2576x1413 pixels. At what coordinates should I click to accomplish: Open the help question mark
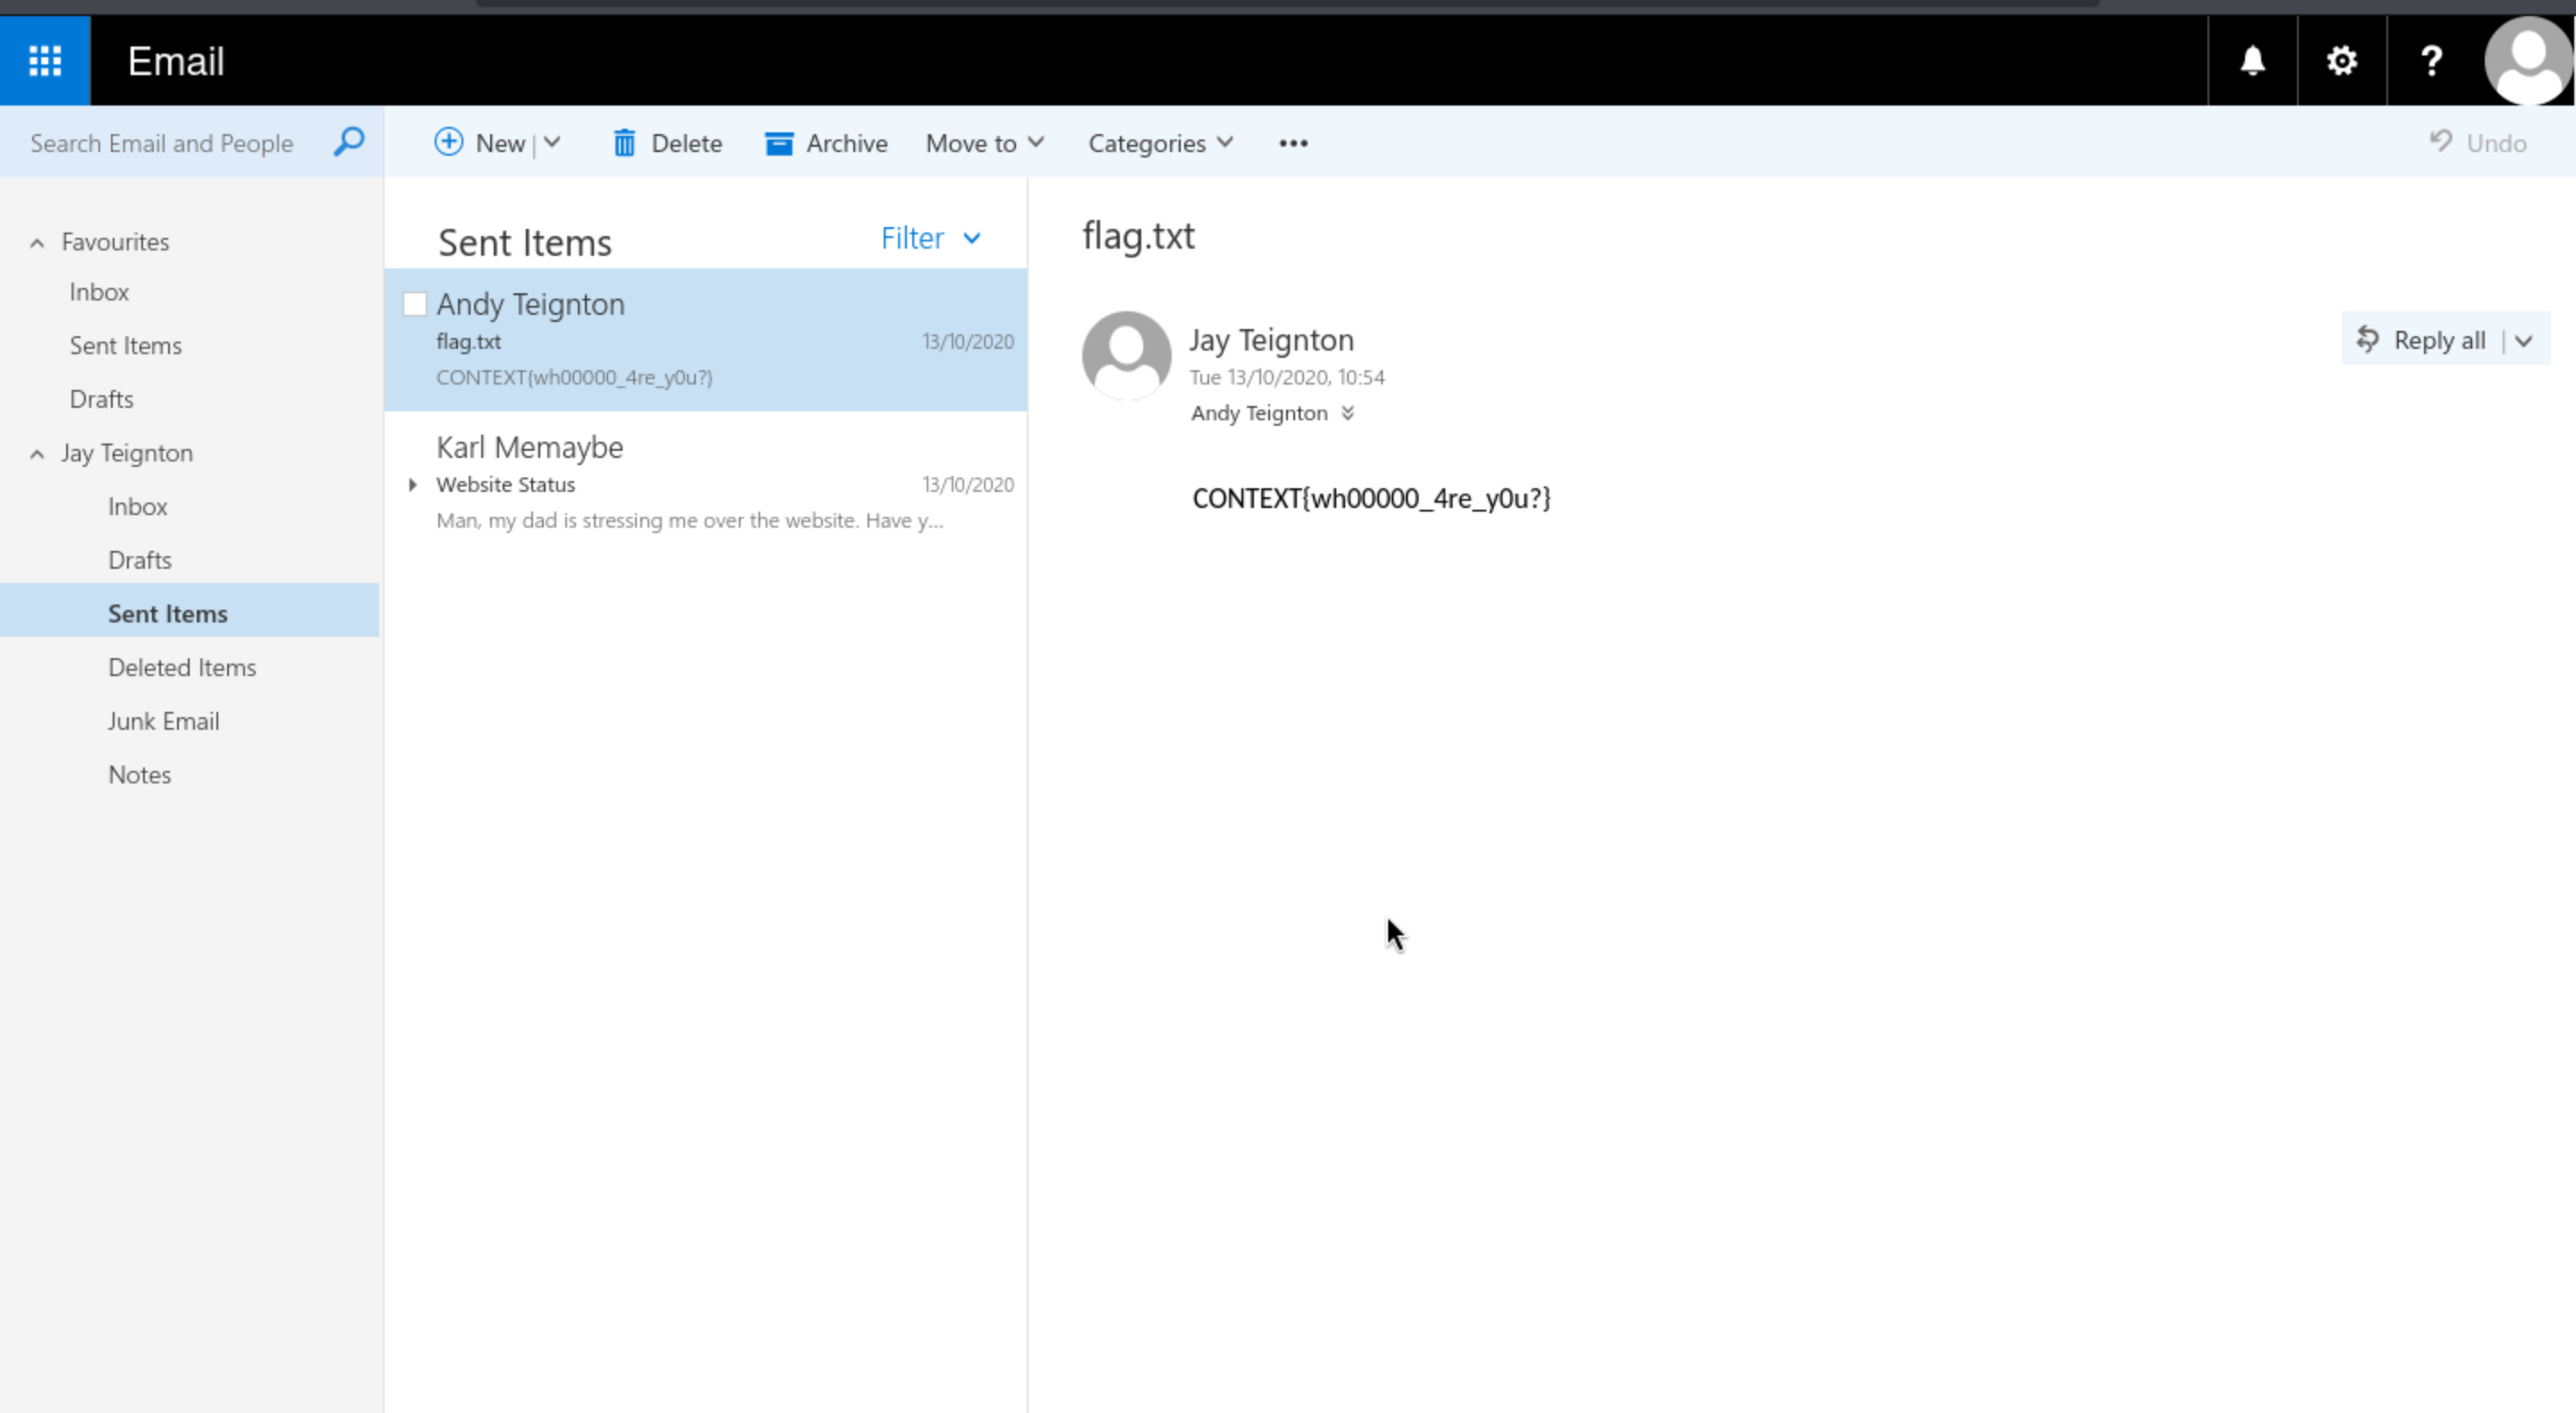click(2431, 61)
